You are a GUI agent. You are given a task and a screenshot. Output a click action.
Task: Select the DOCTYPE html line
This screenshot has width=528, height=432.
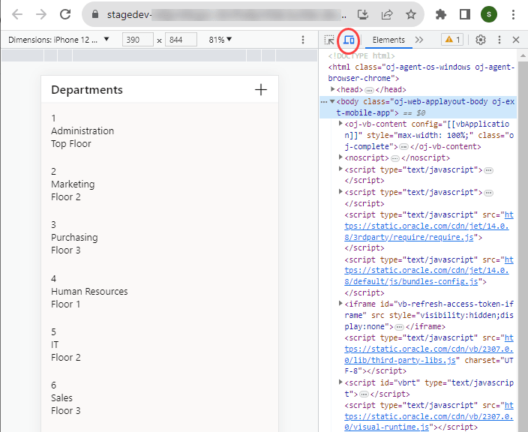point(361,55)
